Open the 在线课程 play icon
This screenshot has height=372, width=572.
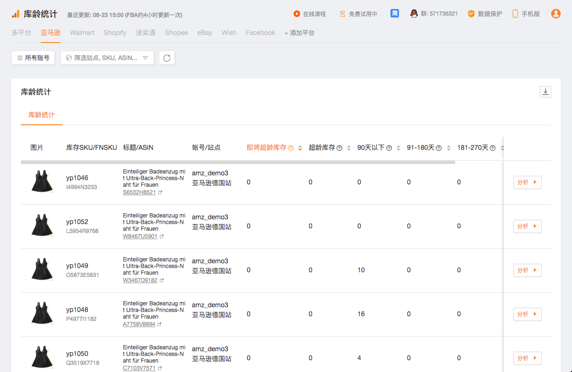pyautogui.click(x=297, y=14)
